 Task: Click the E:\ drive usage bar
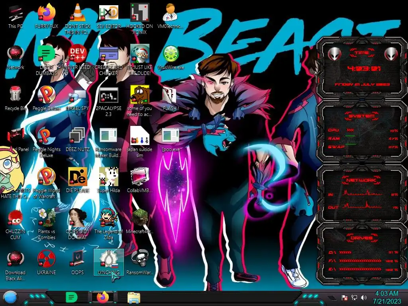[x=363, y=269]
